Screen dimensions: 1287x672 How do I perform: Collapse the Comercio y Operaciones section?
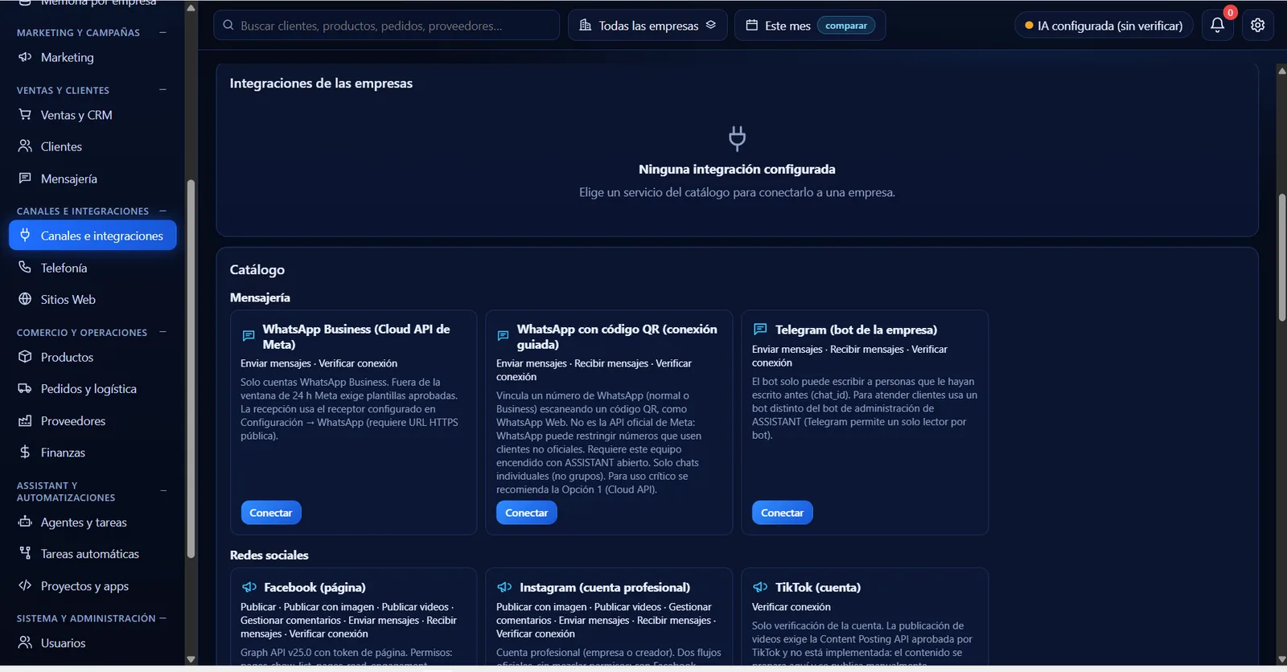(x=163, y=332)
